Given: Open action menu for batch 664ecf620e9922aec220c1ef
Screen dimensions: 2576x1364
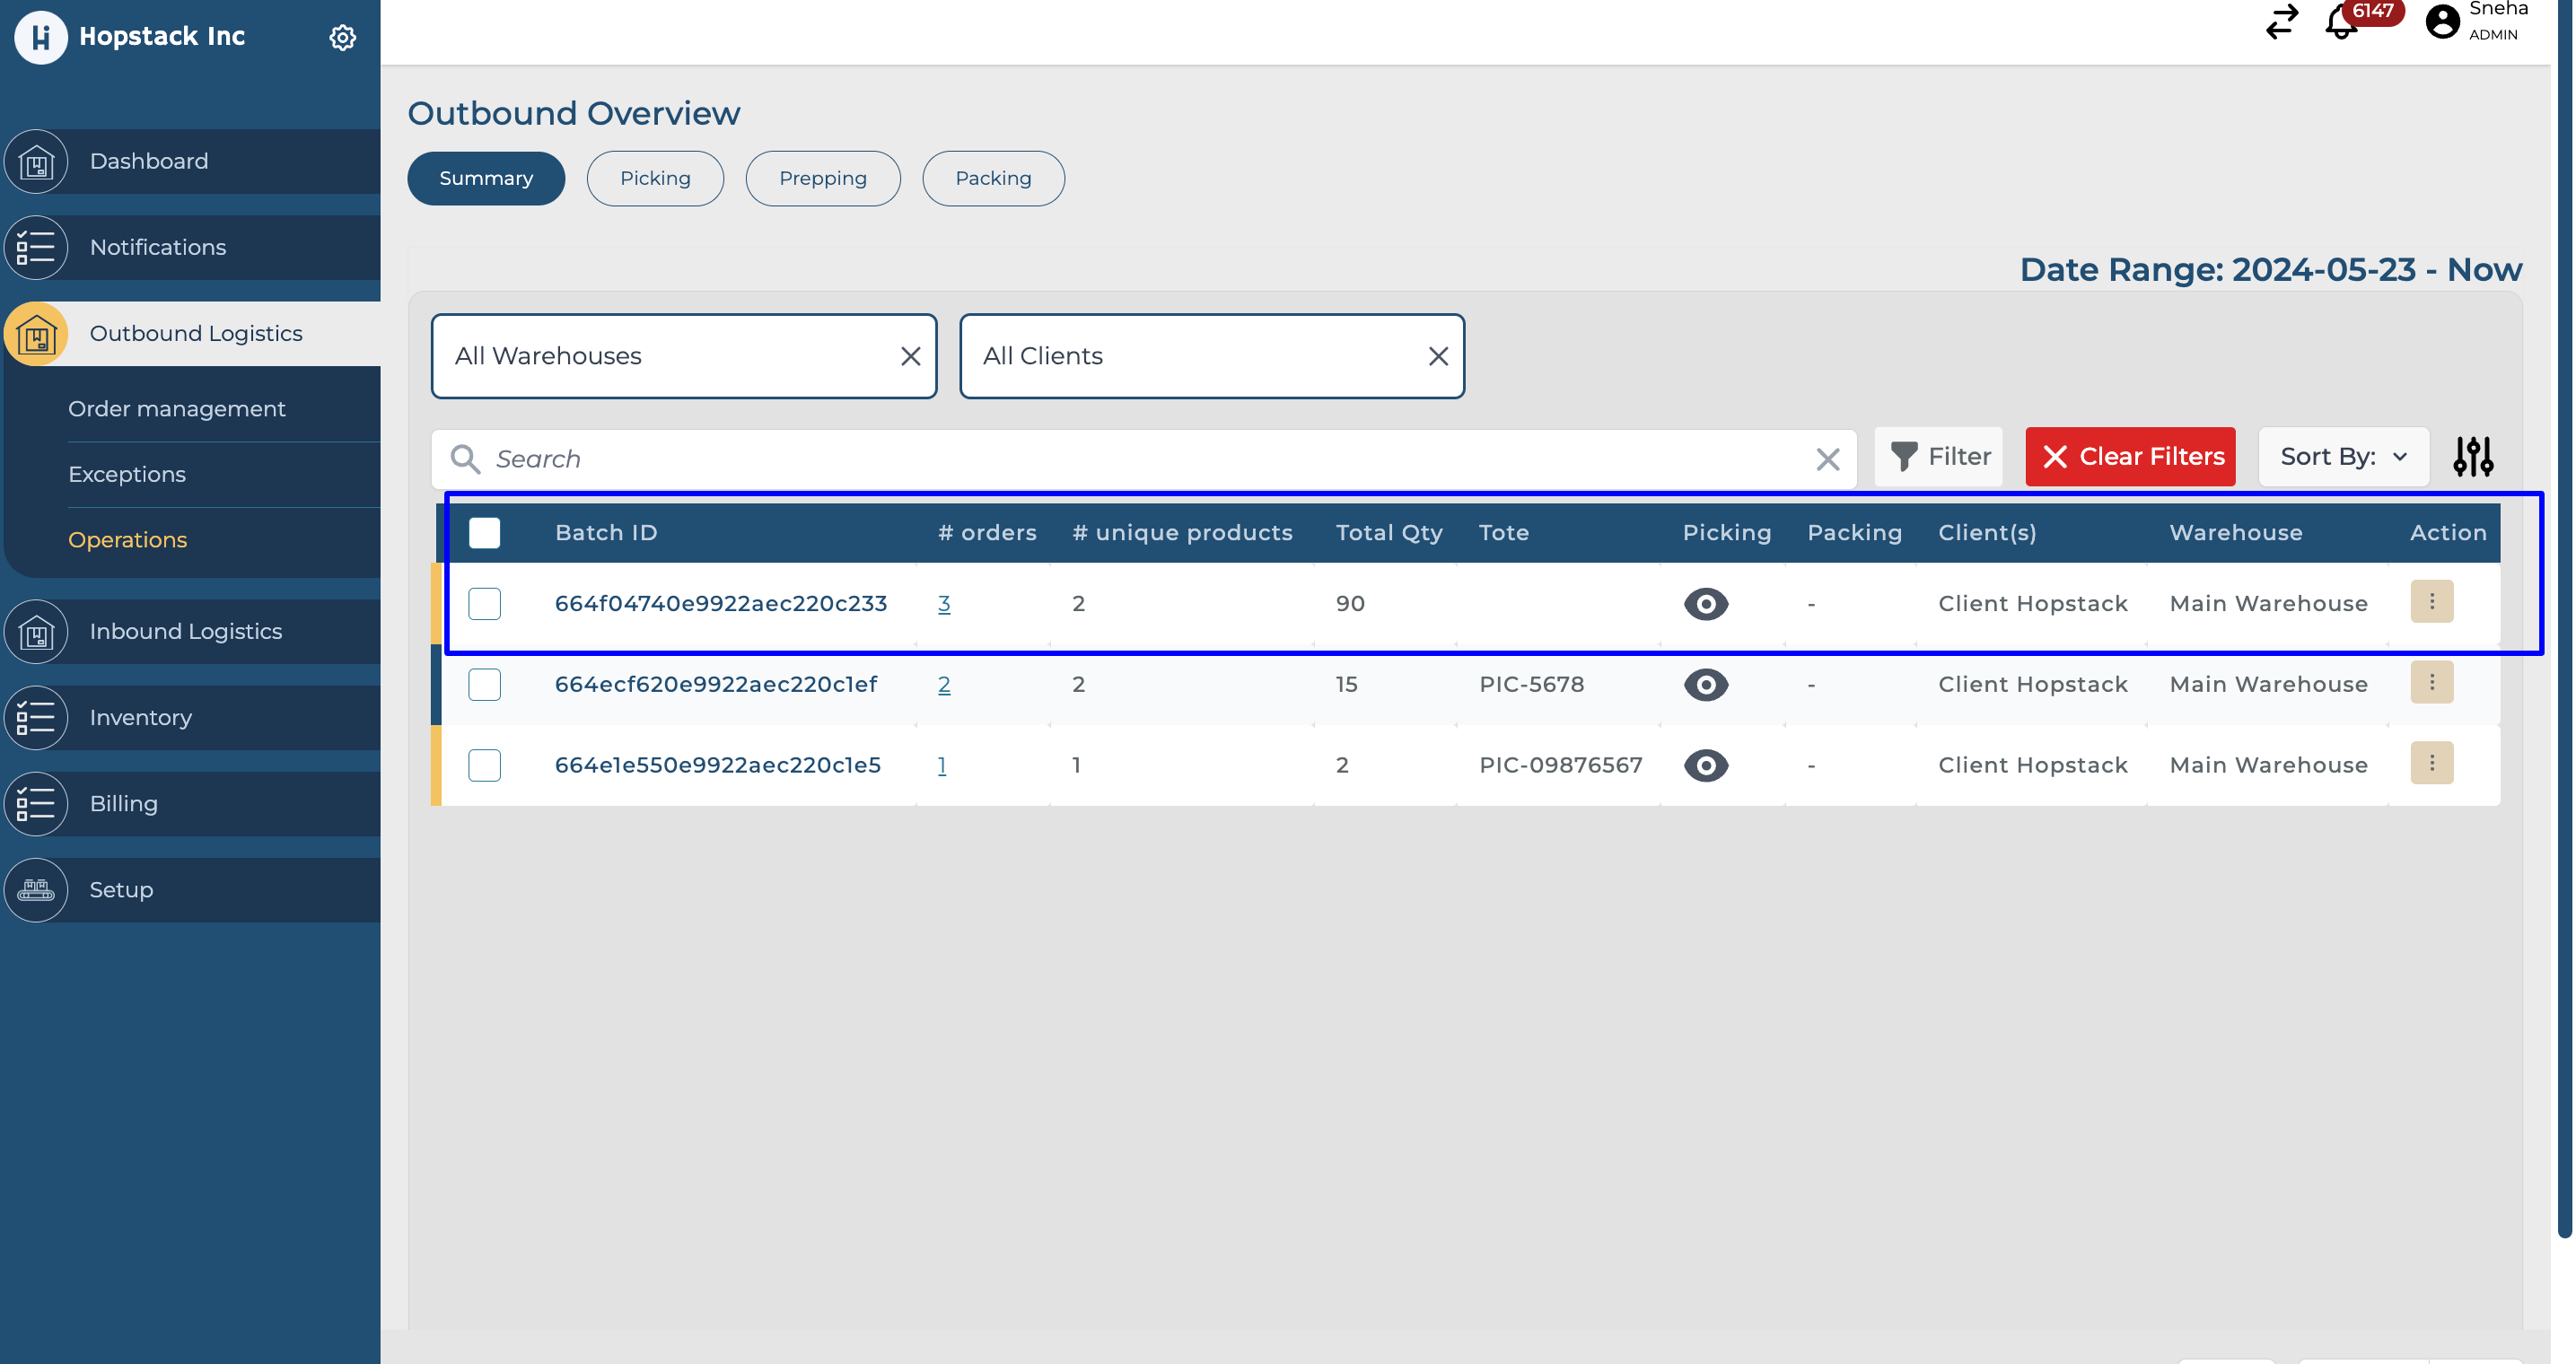Looking at the screenshot, I should (x=2431, y=683).
